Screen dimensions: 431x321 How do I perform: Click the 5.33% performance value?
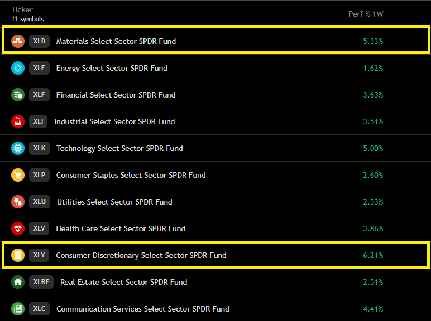373,41
